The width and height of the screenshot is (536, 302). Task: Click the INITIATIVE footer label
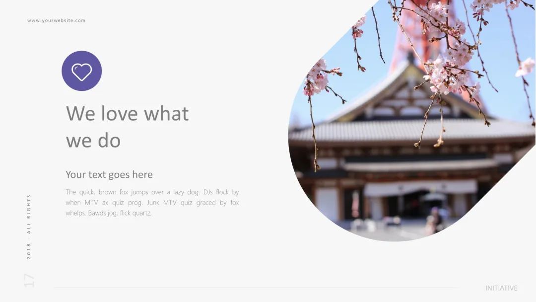coord(501,288)
